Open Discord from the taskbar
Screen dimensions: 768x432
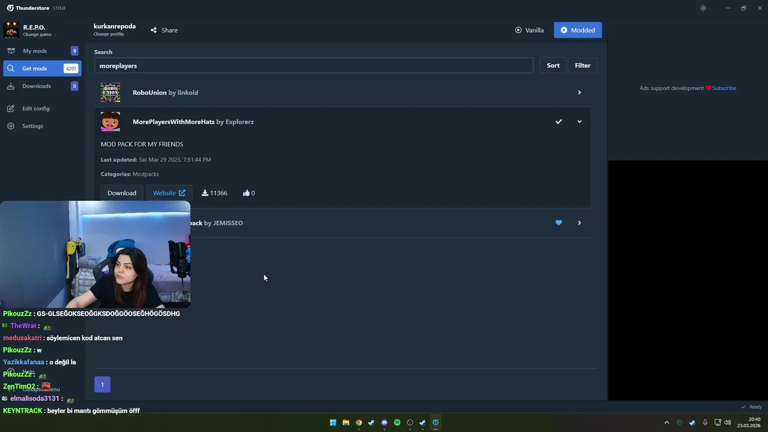click(x=385, y=422)
